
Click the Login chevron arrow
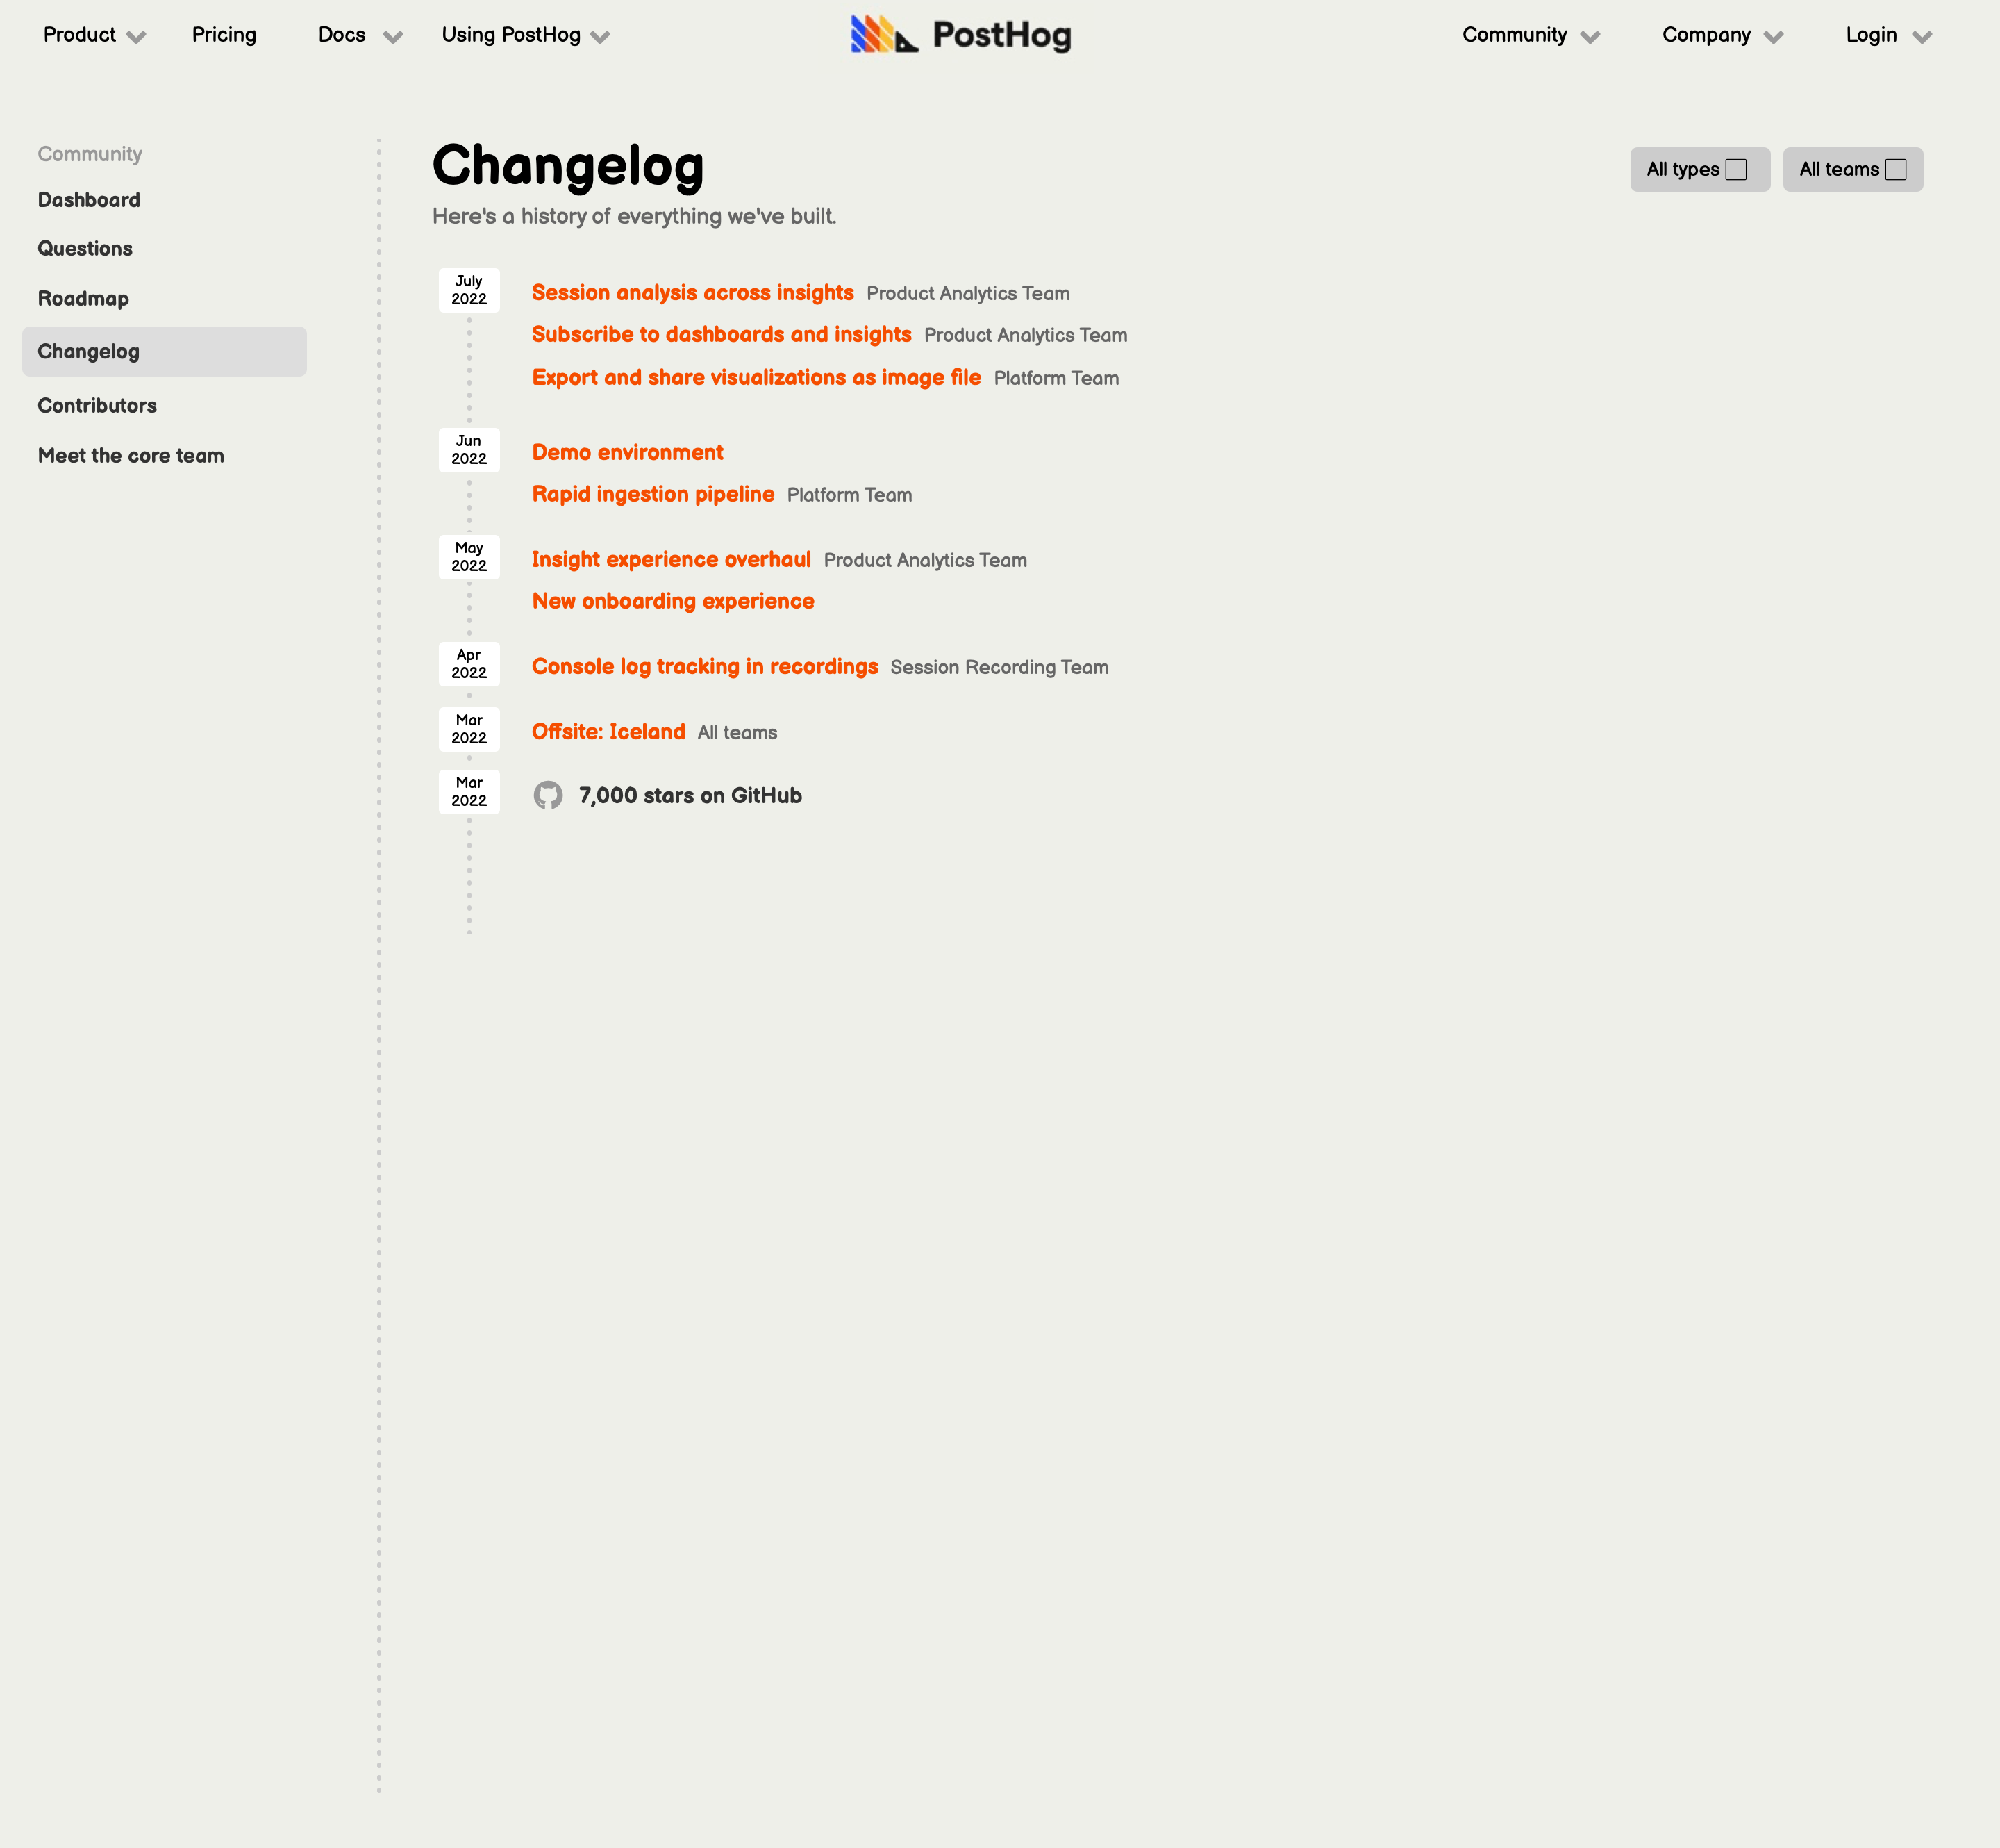pyautogui.click(x=1921, y=37)
